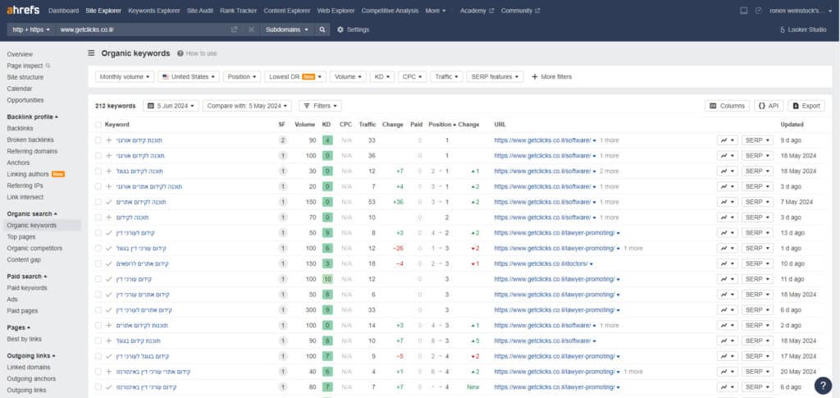Click More filters

[x=551, y=76]
